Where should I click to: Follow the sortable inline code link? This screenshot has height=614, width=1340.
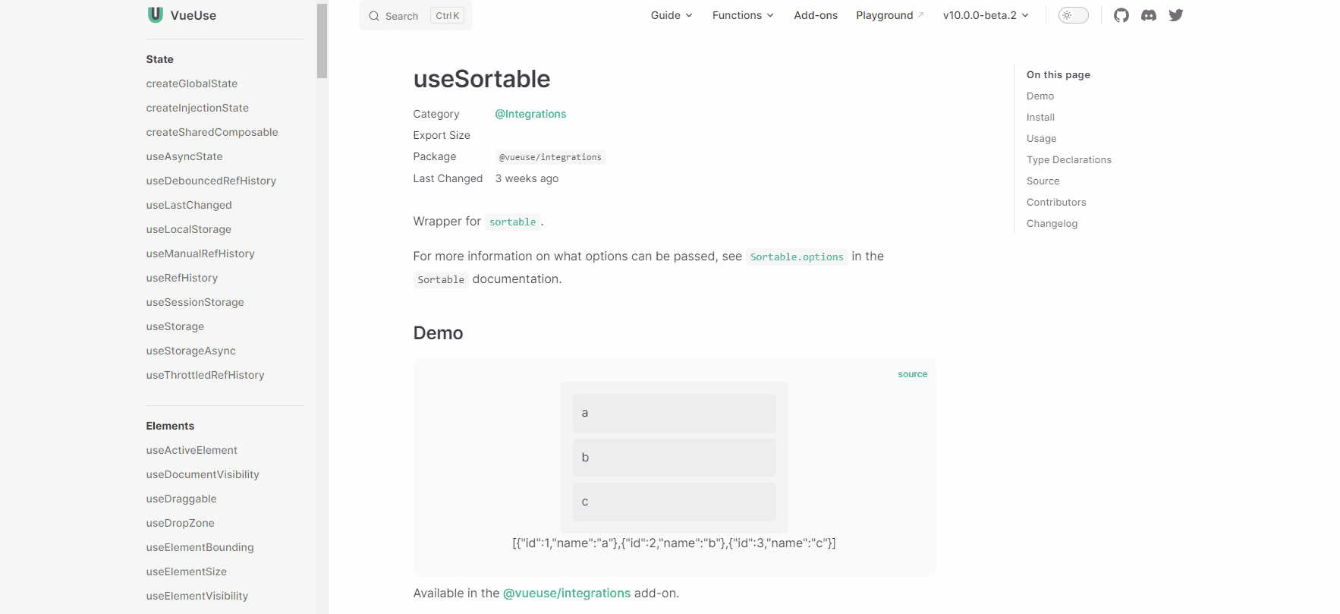[512, 222]
